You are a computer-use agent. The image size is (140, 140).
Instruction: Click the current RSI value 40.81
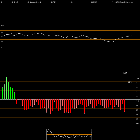point(129,36)
